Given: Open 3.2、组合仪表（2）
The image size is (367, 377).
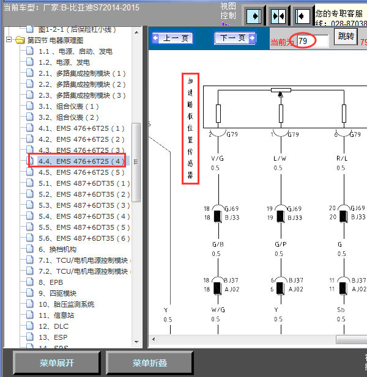Looking at the screenshot, I should [69, 117].
